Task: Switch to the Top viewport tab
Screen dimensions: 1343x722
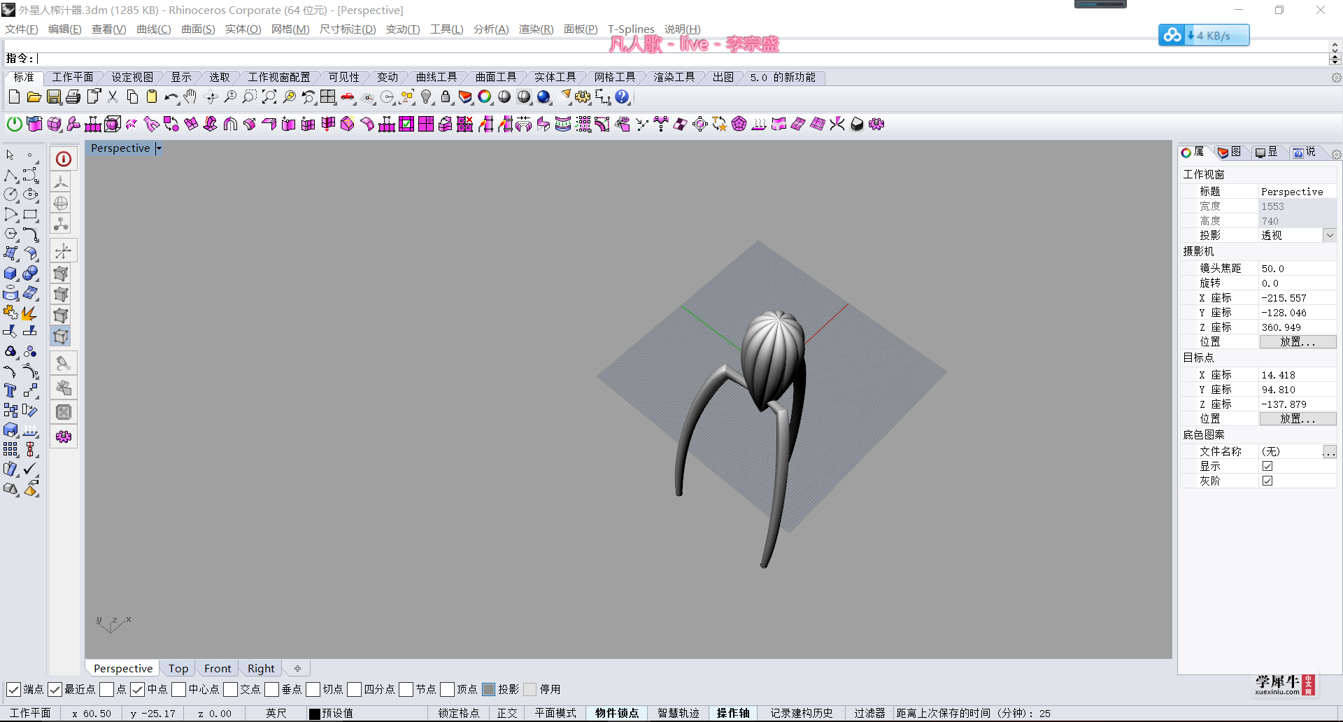Action: point(178,669)
